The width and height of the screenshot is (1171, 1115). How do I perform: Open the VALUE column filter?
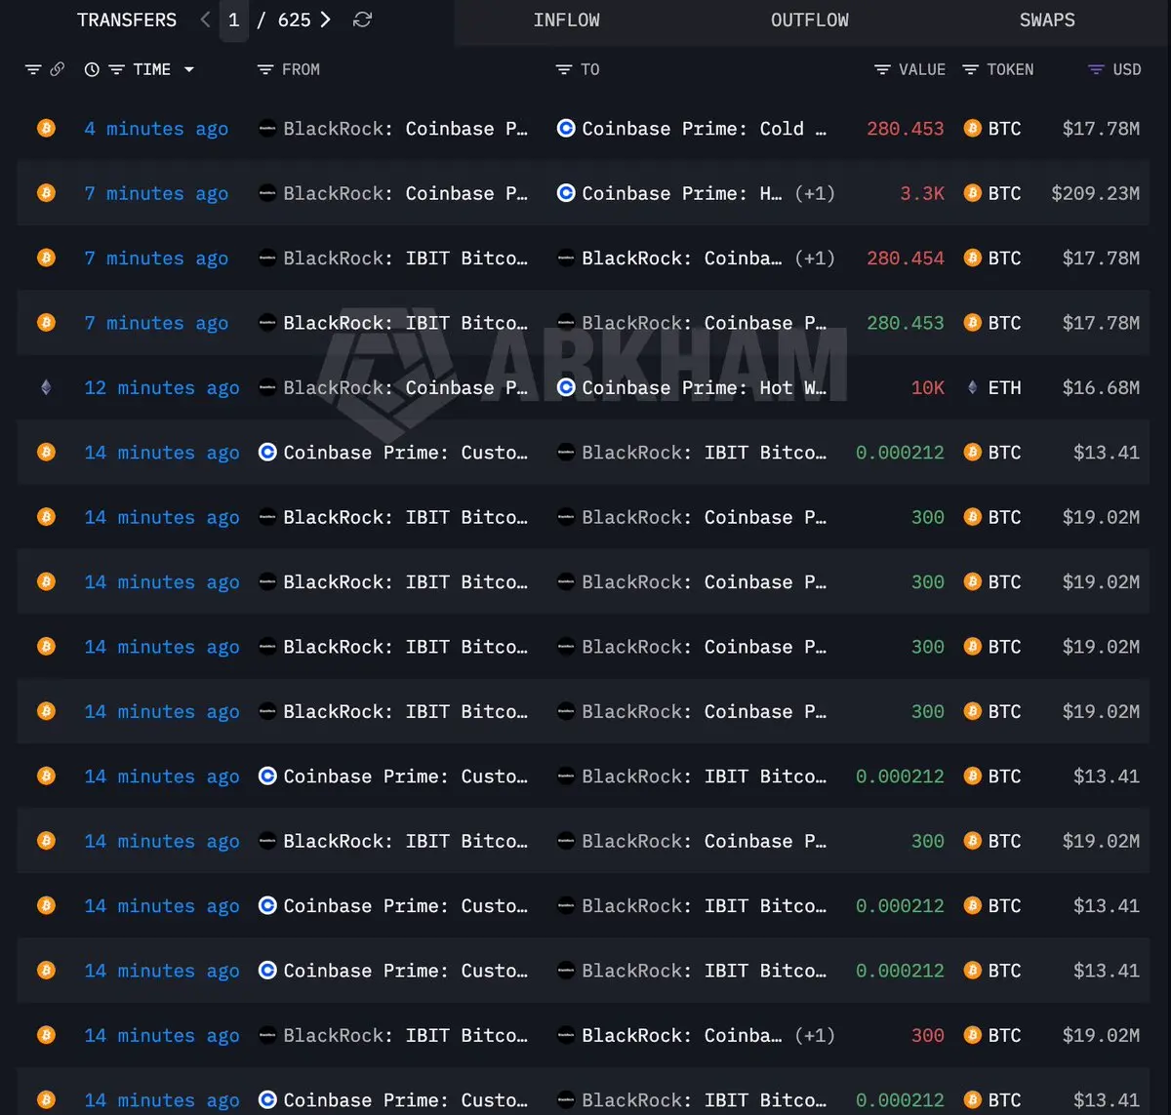coord(882,69)
